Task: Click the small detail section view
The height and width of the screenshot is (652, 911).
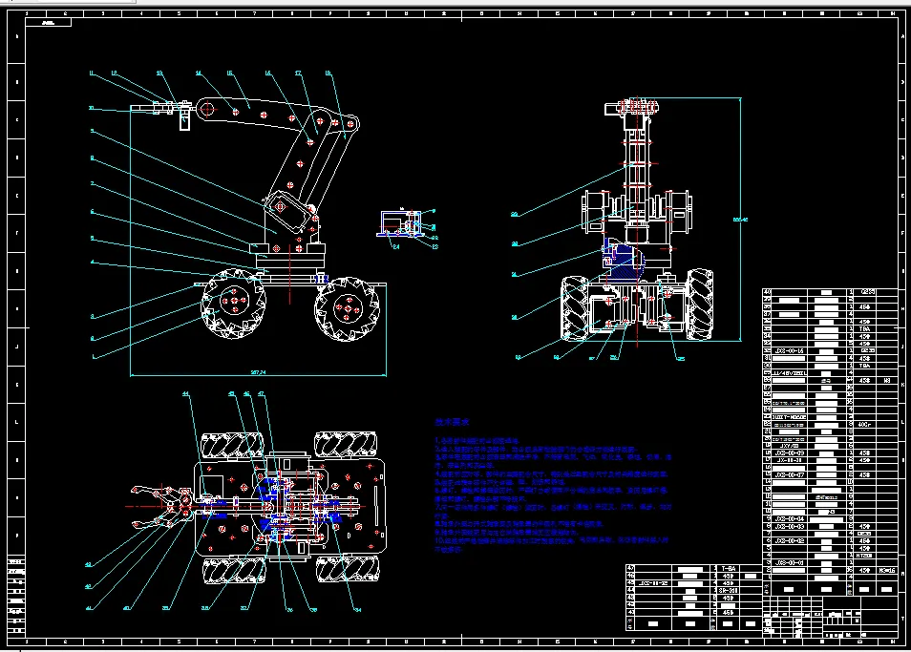Action: 403,222
